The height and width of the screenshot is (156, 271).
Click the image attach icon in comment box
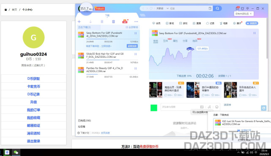(x=202, y=107)
